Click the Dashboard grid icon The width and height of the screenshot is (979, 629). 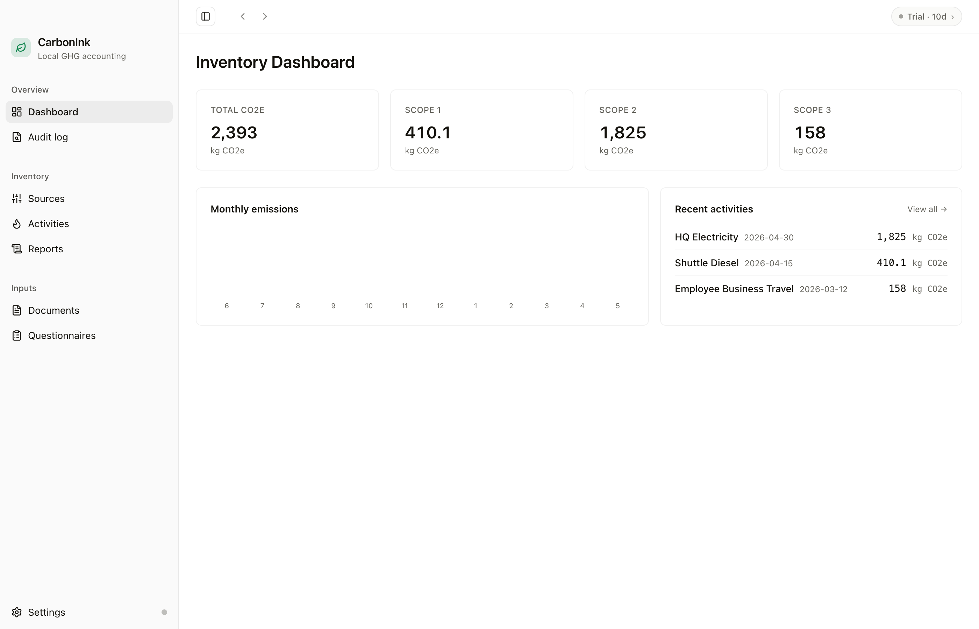click(17, 112)
